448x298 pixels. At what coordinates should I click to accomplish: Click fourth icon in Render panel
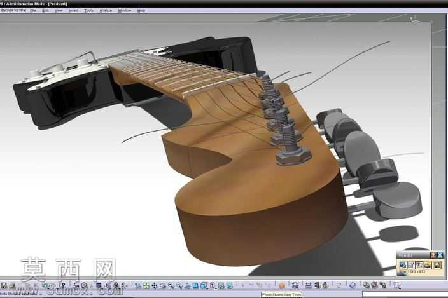coord(428,265)
